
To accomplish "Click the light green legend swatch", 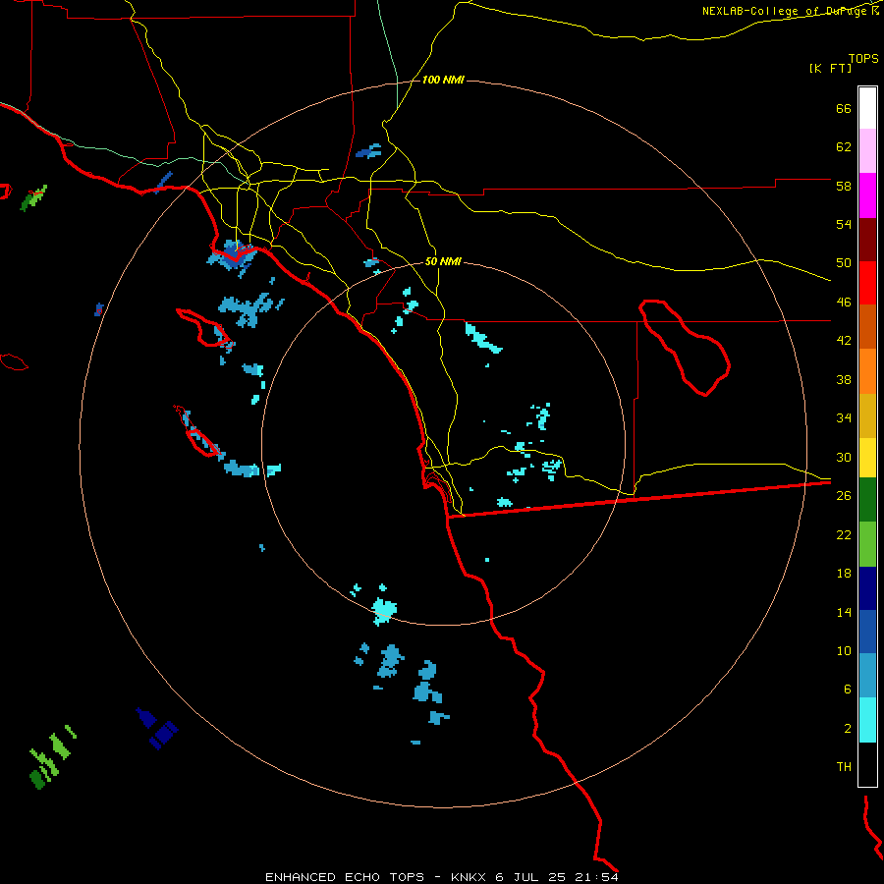I will tap(867, 544).
